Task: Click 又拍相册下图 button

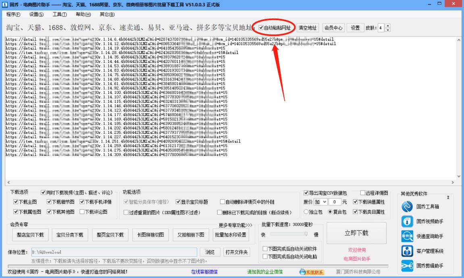Action: tap(191, 235)
